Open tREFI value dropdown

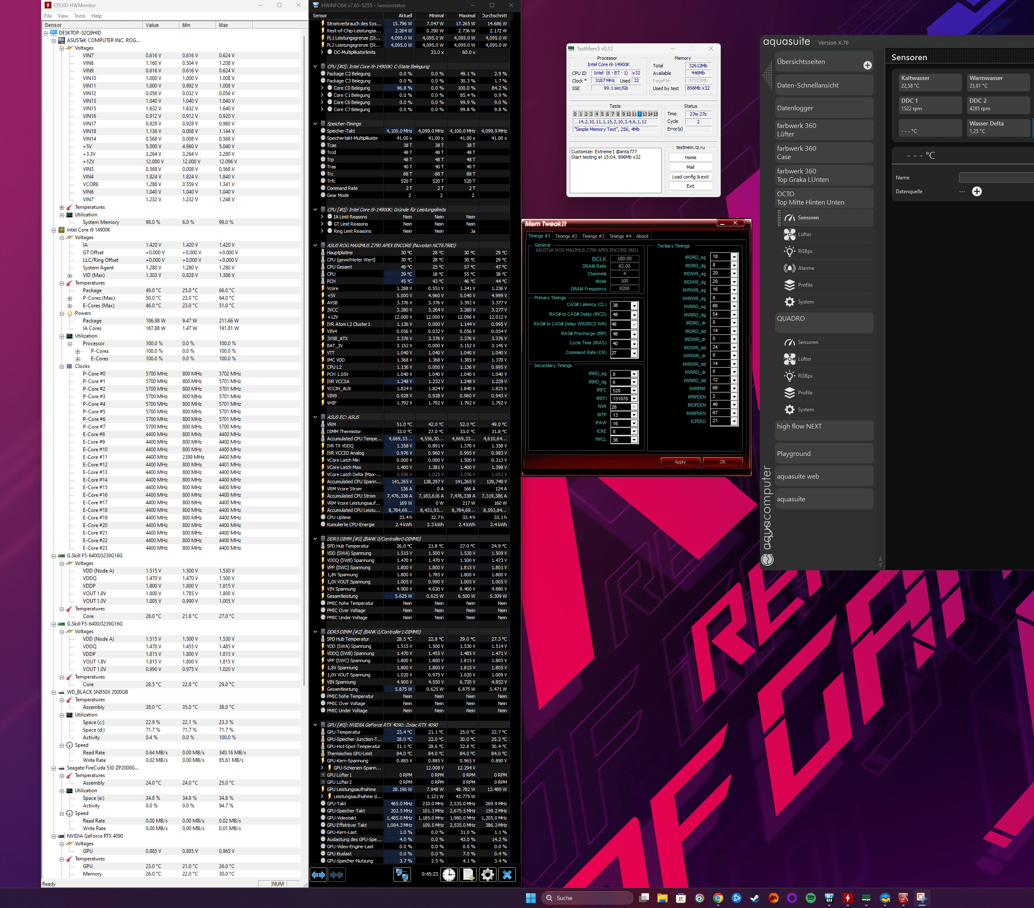634,399
